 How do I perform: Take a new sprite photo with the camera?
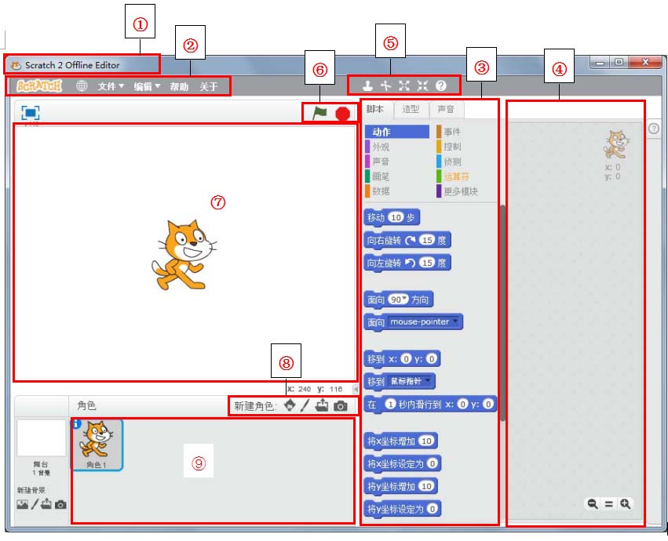[x=340, y=406]
